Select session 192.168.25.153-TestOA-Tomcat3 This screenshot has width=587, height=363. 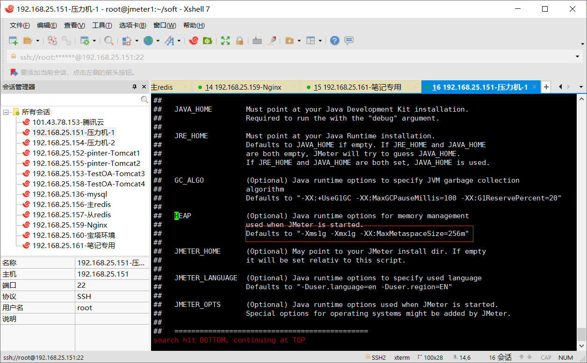click(88, 174)
